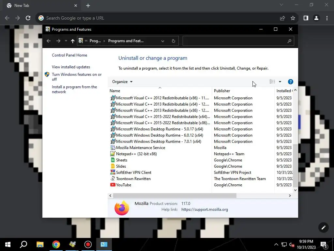Open the Windows Start menu

8,244
